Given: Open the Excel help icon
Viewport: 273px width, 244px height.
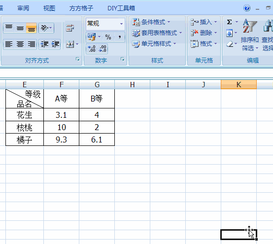Looking at the screenshot, I should [247, 8].
